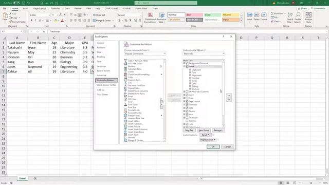This screenshot has height=185, width=329.
Task: Click the Share button at top right
Action: (x=302, y=9)
